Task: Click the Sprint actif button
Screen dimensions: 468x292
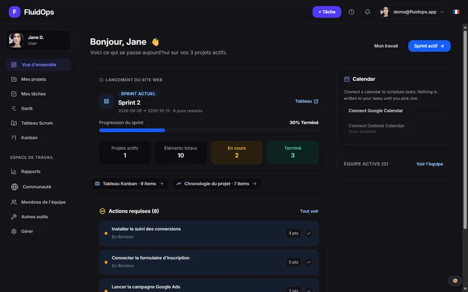Action: pyautogui.click(x=429, y=46)
